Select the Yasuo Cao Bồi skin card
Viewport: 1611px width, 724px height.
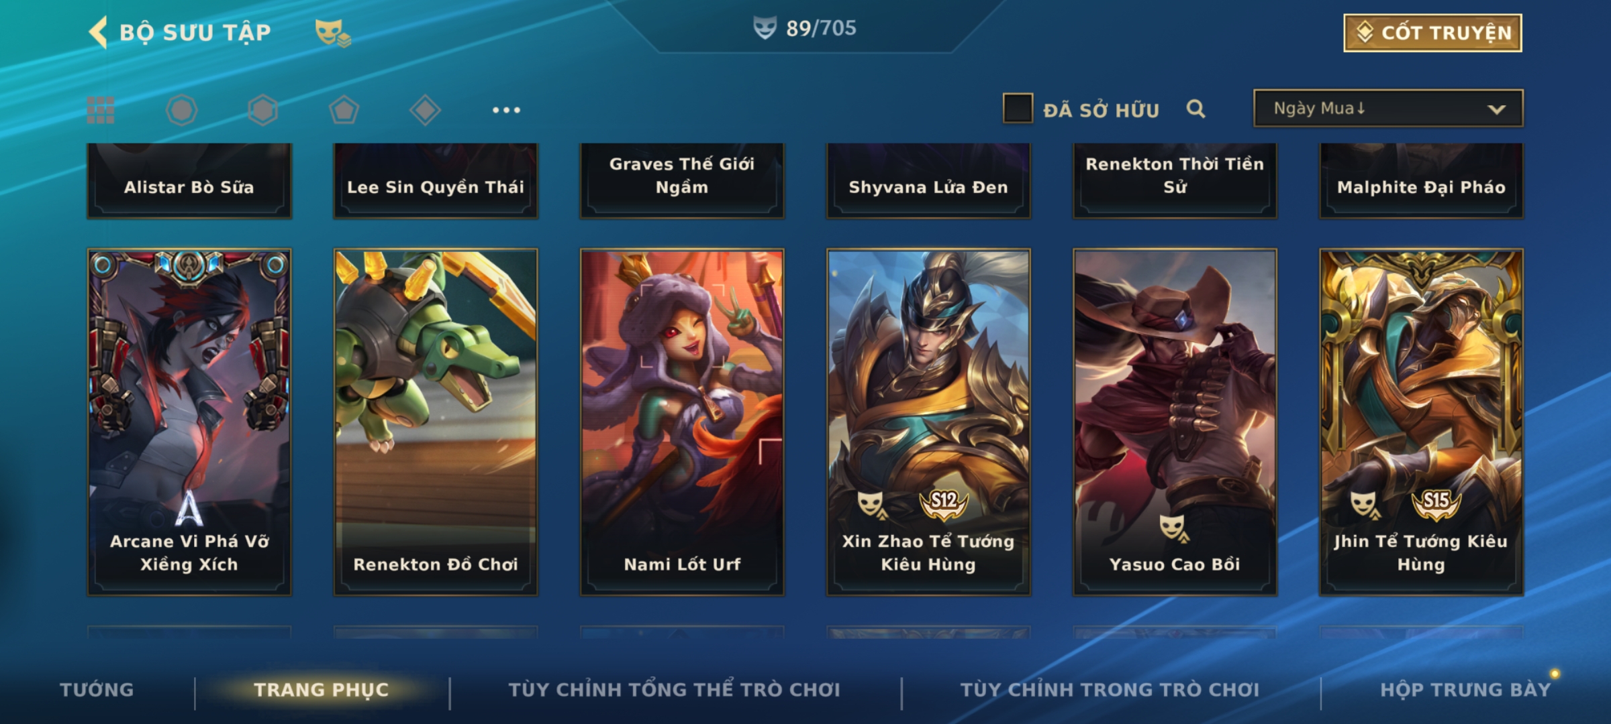click(1175, 422)
